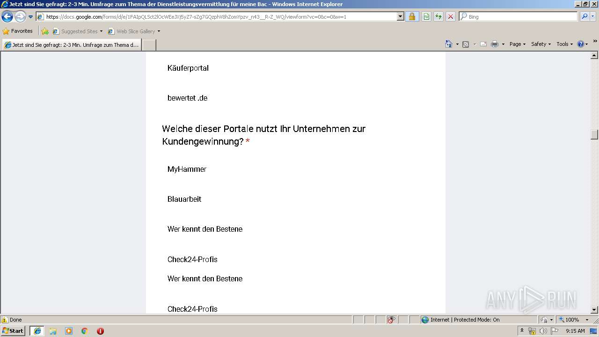599x337 pixels.
Task: Click Internet Explorer taskbar button
Action: pyautogui.click(x=37, y=331)
